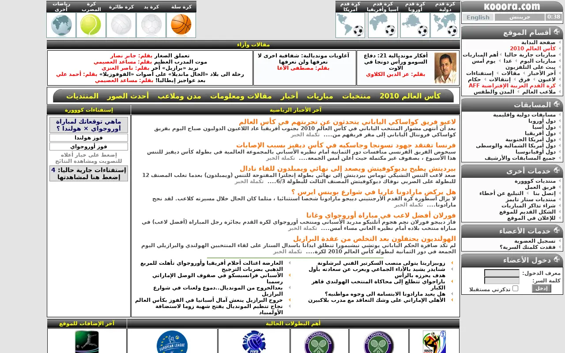Open the European League tournament logo
Viewport: 565px width, 353px height.
(x=172, y=342)
